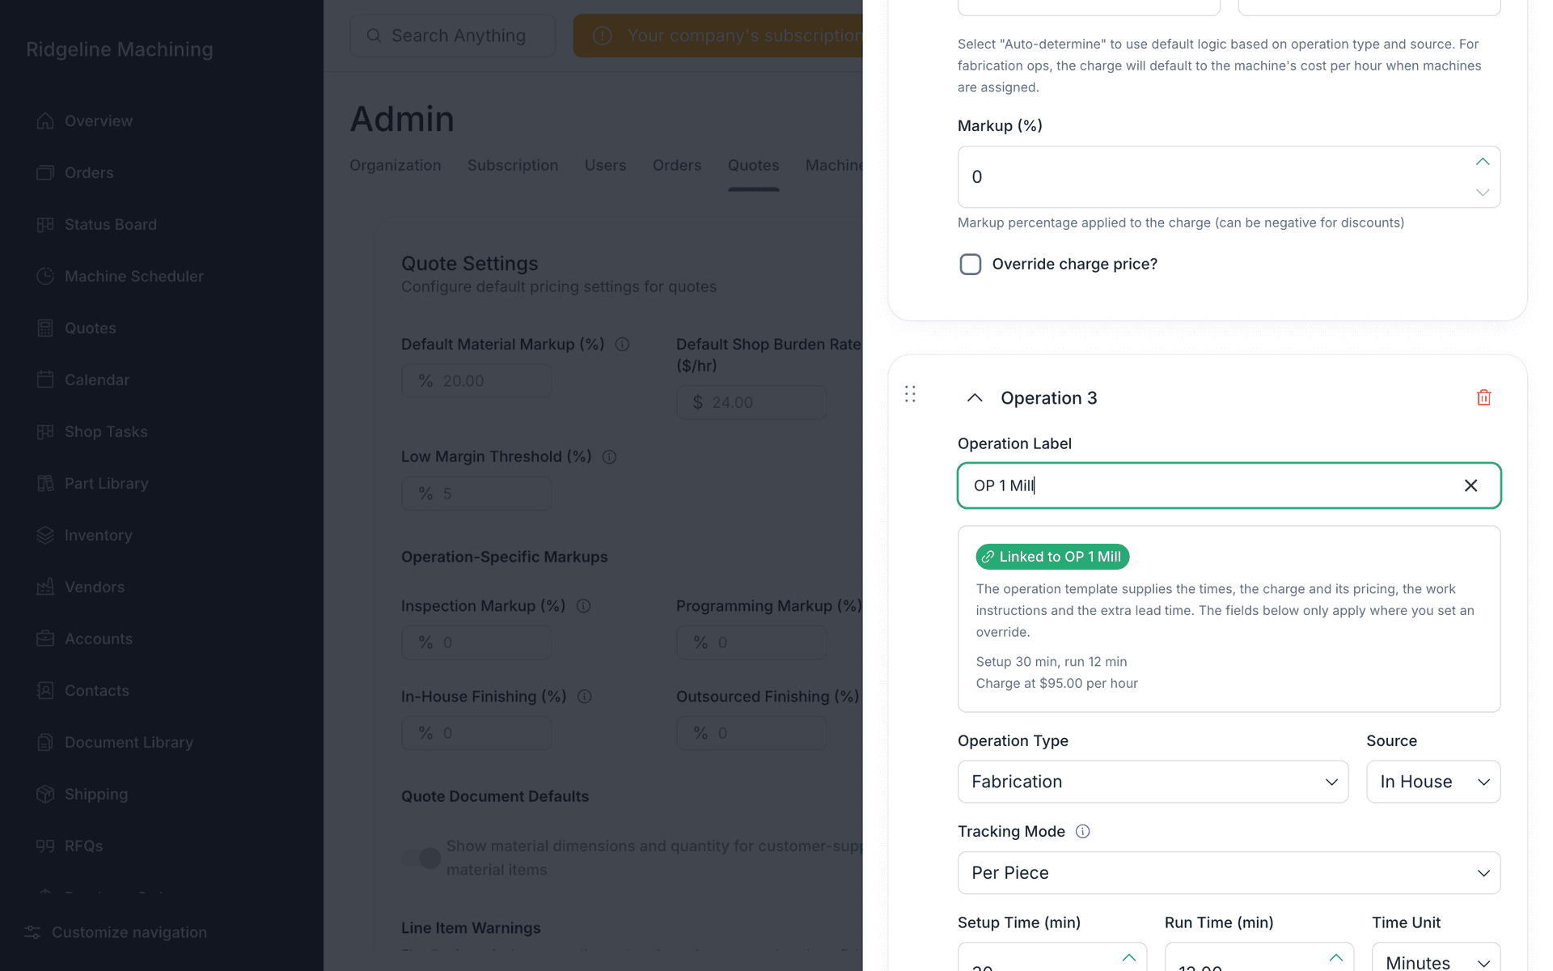
Task: Click the Markup (%) input field
Action: click(x=1229, y=177)
